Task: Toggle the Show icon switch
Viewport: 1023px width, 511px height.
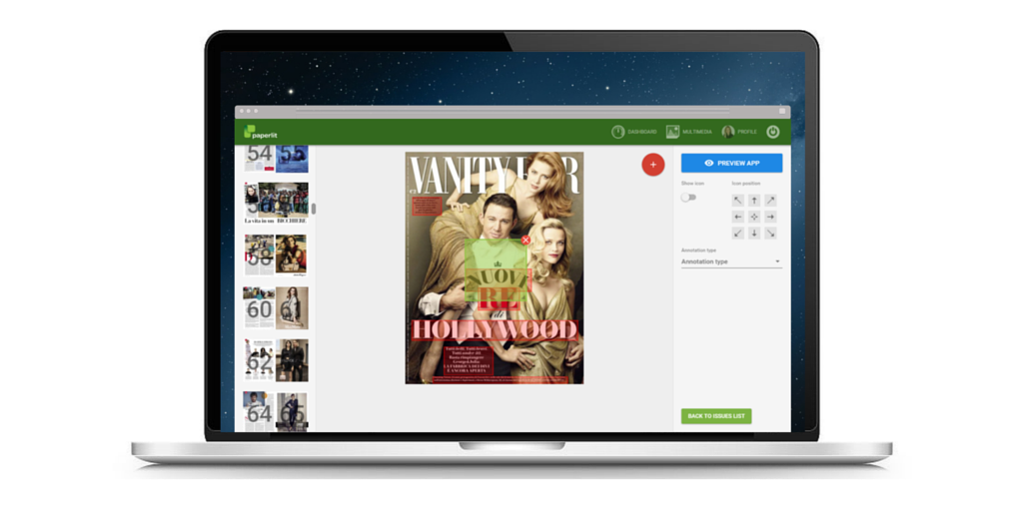Action: click(688, 197)
